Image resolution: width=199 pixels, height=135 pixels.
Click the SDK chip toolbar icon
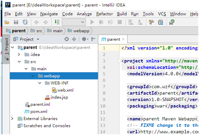coord(172,22)
